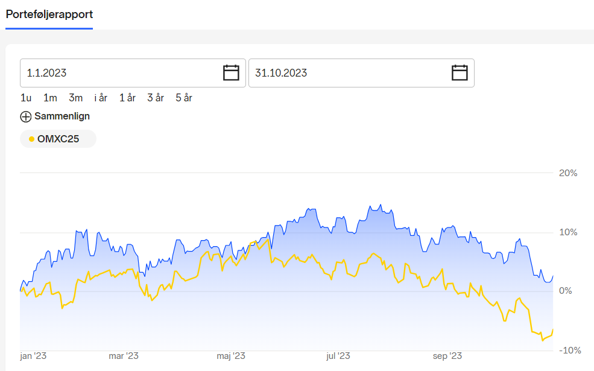Select the 'i år' year-to-date range
This screenshot has width=594, height=371.
point(101,98)
